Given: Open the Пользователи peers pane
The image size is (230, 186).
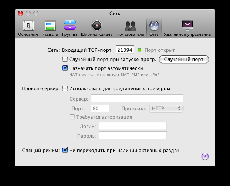Looking at the screenshot, I should (x=130, y=28).
